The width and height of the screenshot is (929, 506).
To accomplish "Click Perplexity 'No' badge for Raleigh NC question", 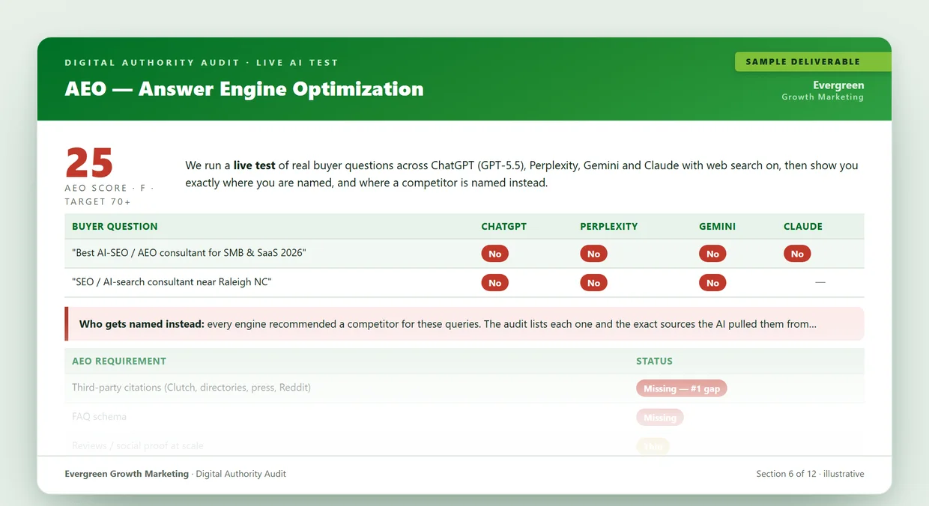I will (593, 283).
